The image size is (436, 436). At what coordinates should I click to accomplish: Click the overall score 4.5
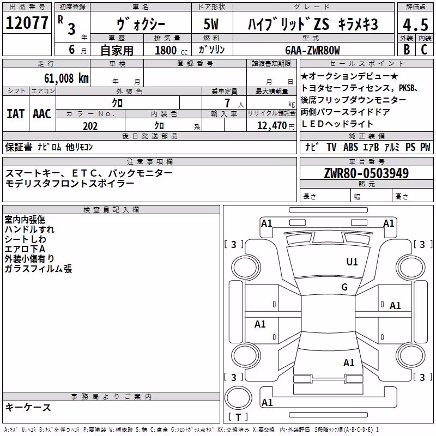coord(416,25)
